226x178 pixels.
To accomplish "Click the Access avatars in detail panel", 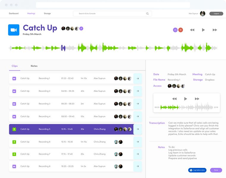I will coord(176,86).
